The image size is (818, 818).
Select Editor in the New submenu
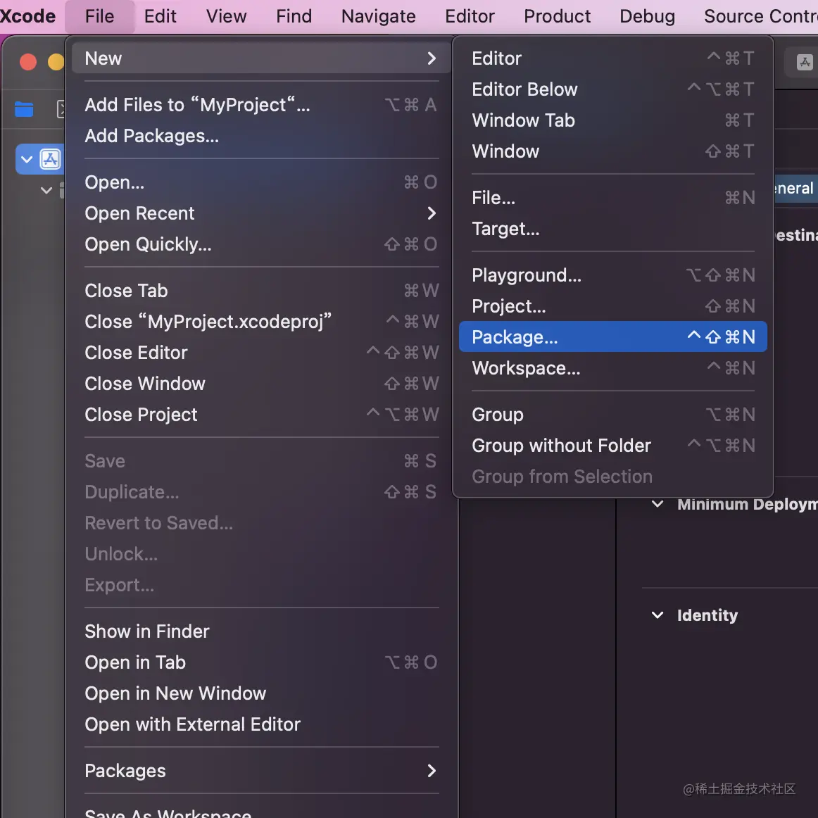[x=613, y=58]
